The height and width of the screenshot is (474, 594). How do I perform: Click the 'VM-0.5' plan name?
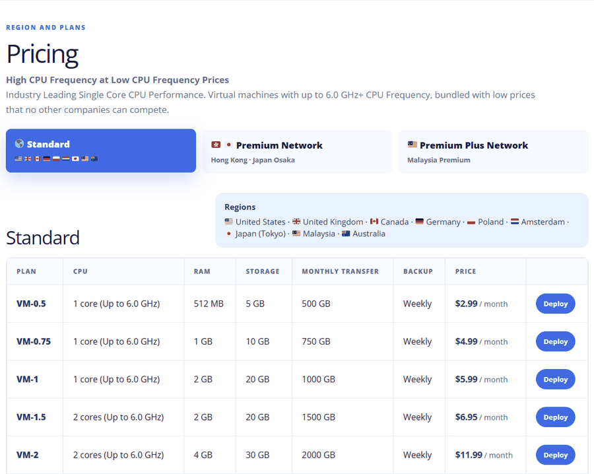click(31, 304)
